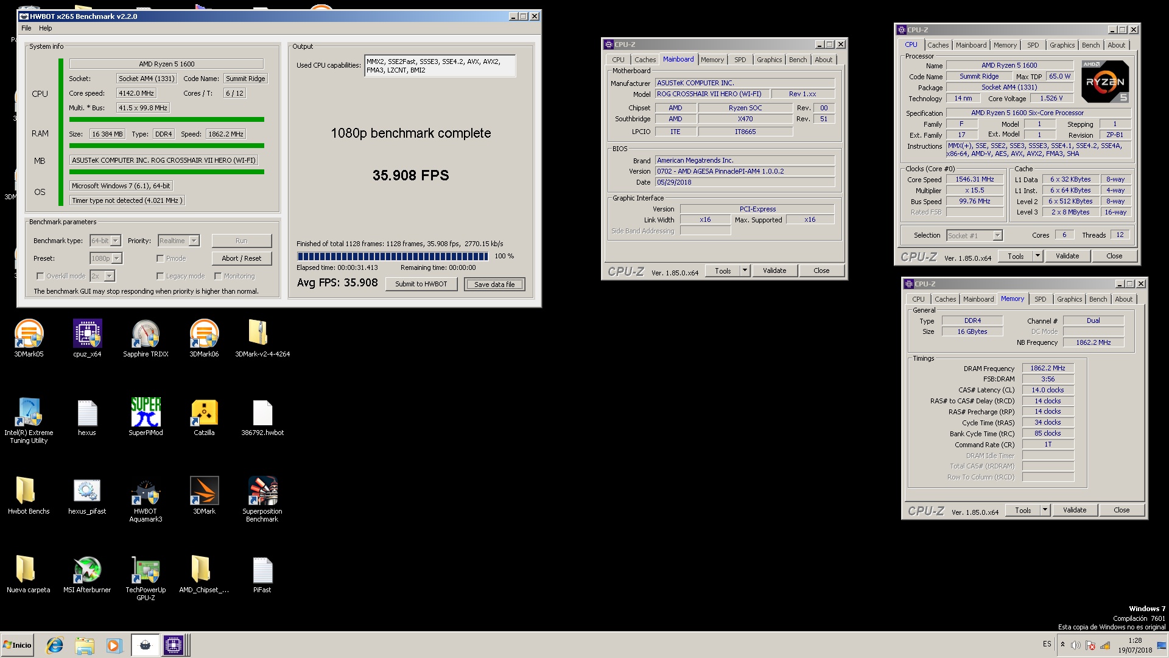This screenshot has width=1169, height=658.
Task: Select the PiFast file icon
Action: tap(262, 575)
